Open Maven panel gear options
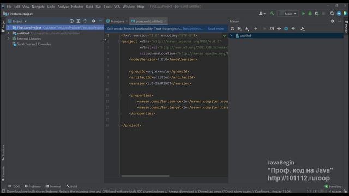 [x=333, y=21]
